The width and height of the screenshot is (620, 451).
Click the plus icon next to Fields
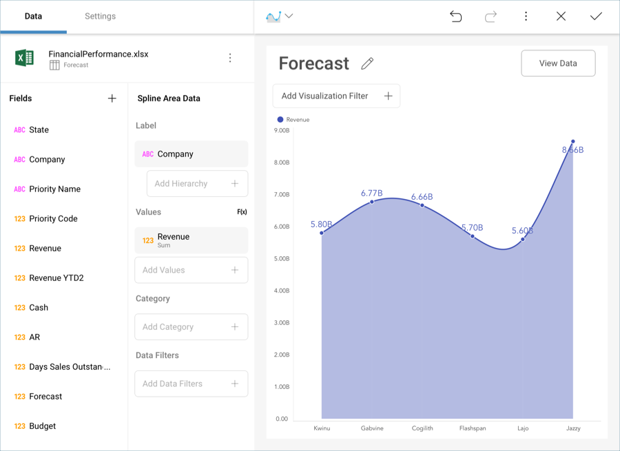tap(112, 98)
